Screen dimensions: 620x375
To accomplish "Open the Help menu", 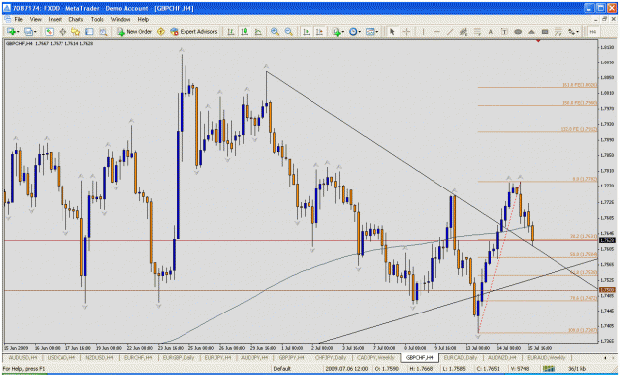I will (x=143, y=19).
